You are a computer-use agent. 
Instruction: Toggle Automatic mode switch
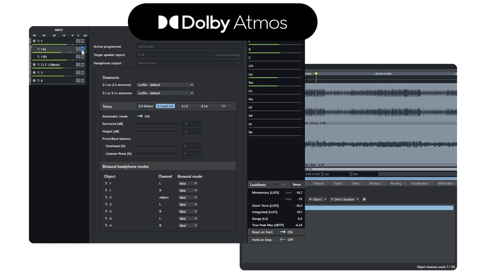click(x=140, y=116)
